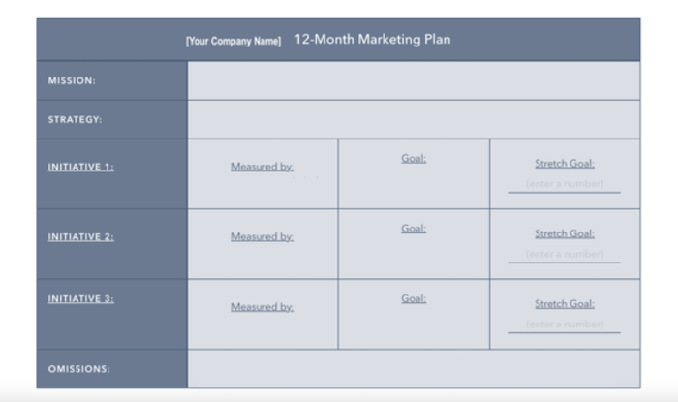The width and height of the screenshot is (678, 402).
Task: Select the 12-Month Marketing Plan title
Action: point(372,40)
